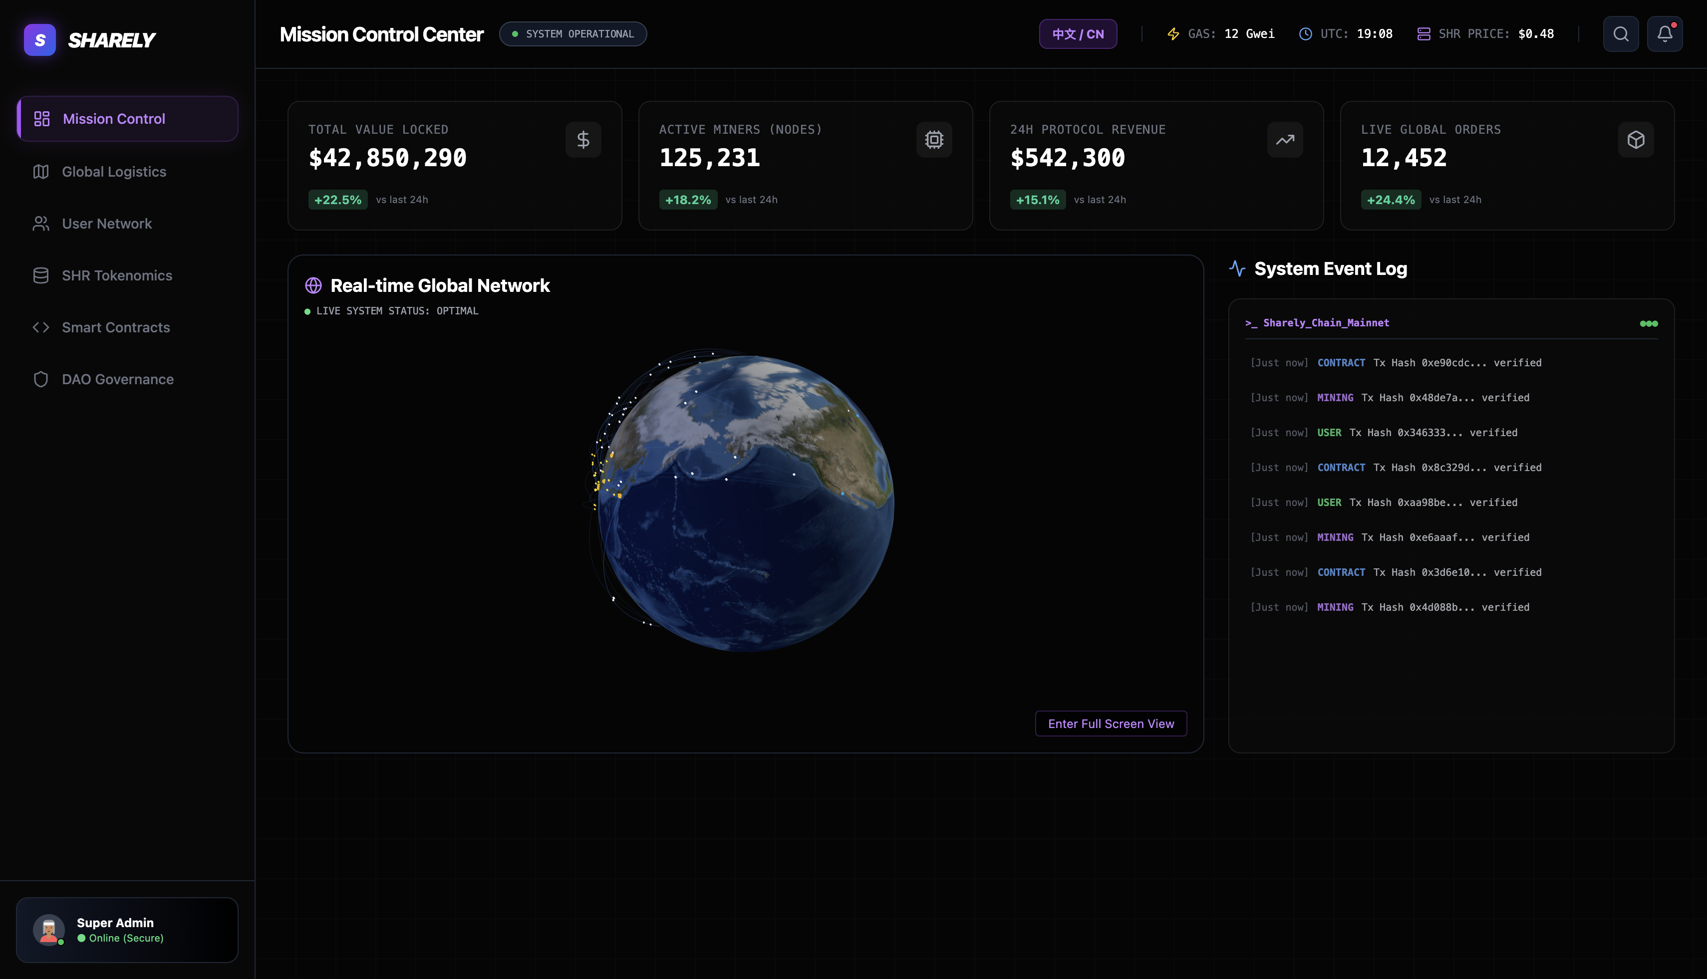Click the CPU icon on Active Miners card
Viewport: 1707px width, 979px height.
(934, 140)
